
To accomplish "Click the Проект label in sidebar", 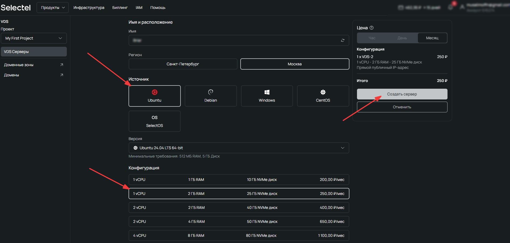I will (x=8, y=29).
